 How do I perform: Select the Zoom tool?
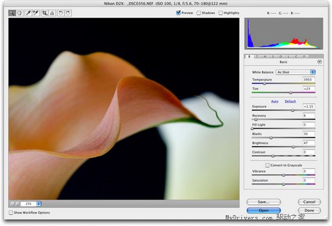(x=12, y=13)
